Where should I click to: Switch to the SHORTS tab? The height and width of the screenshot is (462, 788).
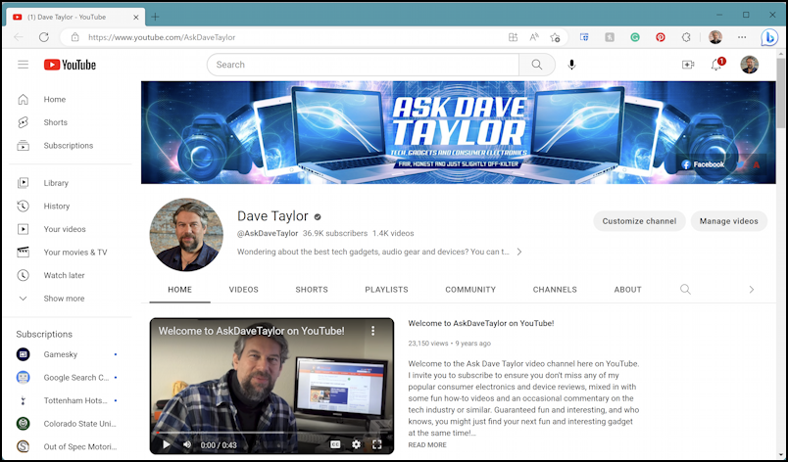[x=312, y=290]
